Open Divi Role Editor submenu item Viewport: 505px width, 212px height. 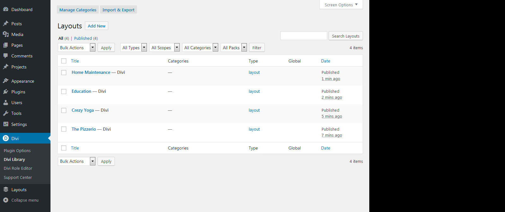coord(18,168)
